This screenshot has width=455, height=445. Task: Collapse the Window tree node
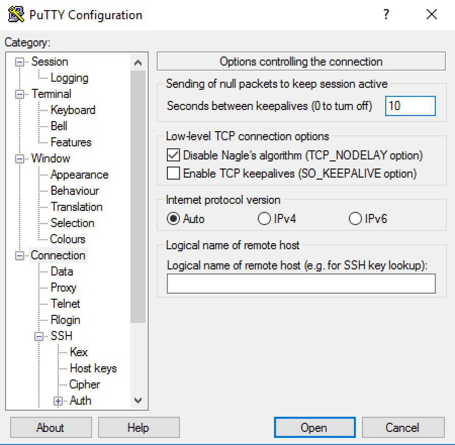pyautogui.click(x=20, y=158)
